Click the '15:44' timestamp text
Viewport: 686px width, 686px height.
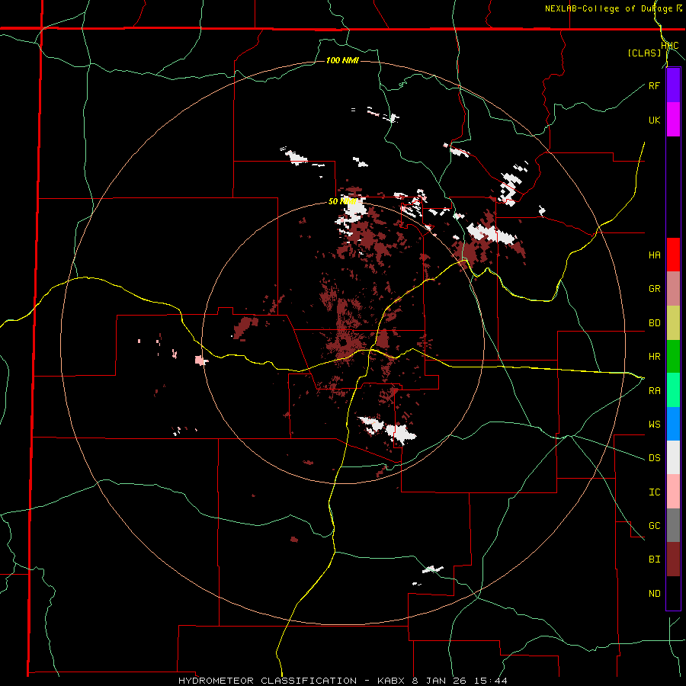(492, 681)
